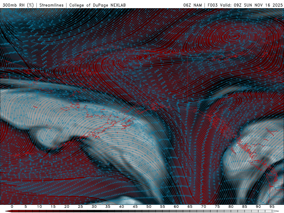Click the colorbar label "60"

coord(176,207)
